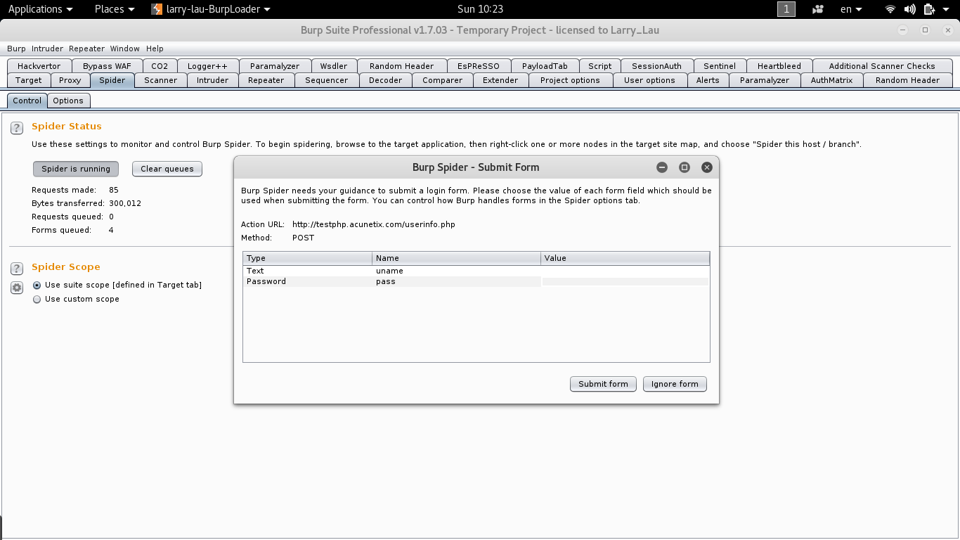
Task: Select the Spider tab
Action: point(112,80)
